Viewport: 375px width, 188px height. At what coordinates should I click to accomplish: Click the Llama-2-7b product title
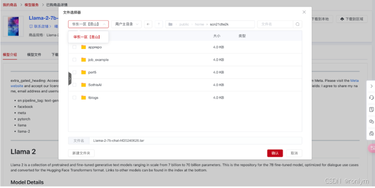coord(44,18)
